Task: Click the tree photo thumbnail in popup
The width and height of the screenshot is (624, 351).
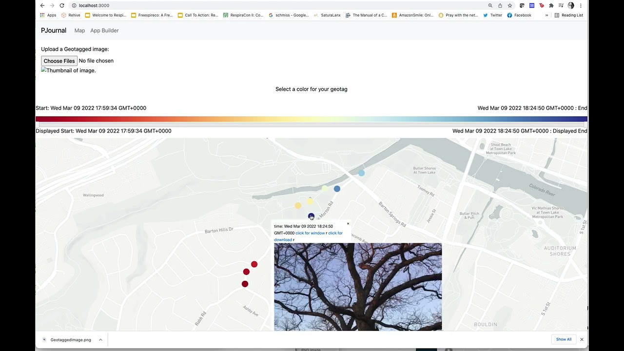Action: click(x=358, y=287)
